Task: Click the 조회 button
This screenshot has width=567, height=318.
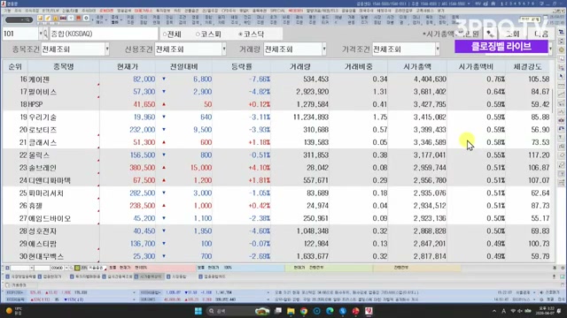Action: click(512, 34)
